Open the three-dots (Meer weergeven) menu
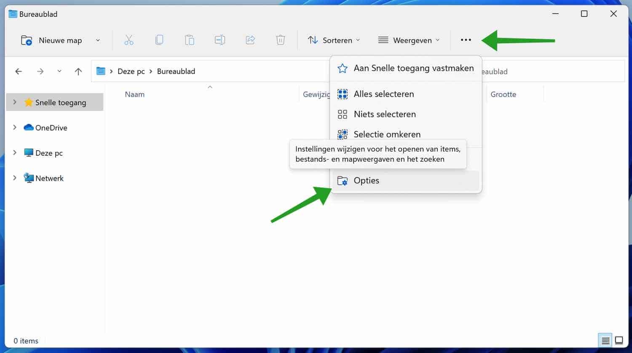The image size is (632, 353). coord(466,40)
